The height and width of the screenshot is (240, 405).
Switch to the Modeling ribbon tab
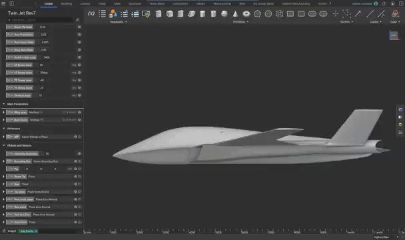(x=67, y=3)
